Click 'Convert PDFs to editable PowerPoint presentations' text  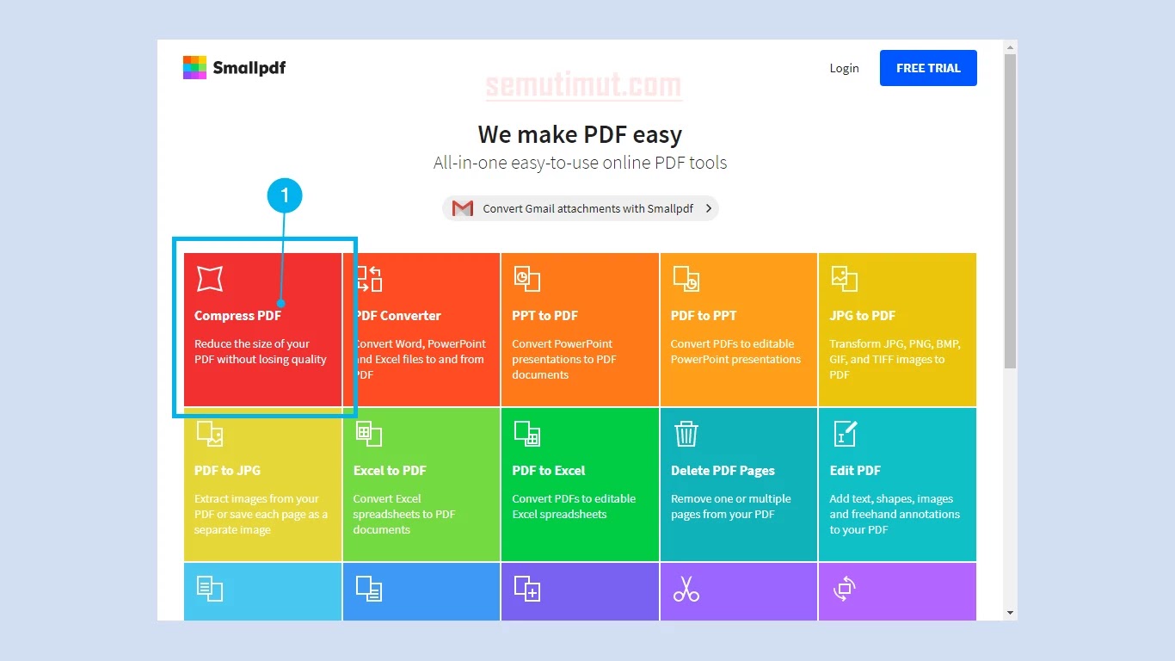coord(735,352)
